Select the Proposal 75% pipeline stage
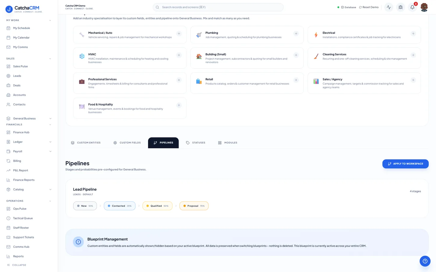Image resolution: width=436 pixels, height=272 pixels. [x=194, y=206]
